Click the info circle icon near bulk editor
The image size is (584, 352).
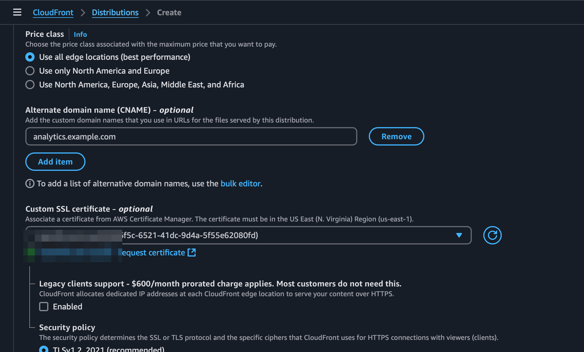[x=30, y=183]
